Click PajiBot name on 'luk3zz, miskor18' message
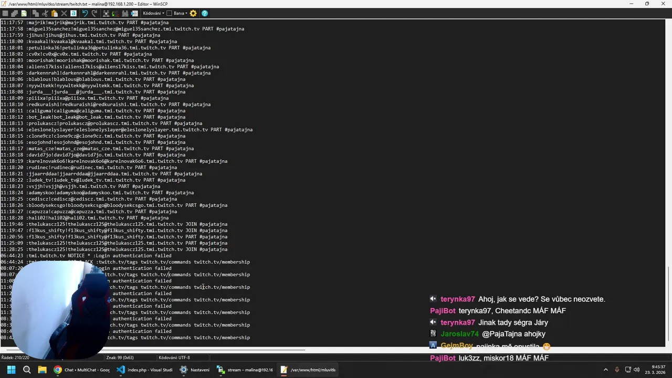This screenshot has height=378, width=672. coord(443,358)
